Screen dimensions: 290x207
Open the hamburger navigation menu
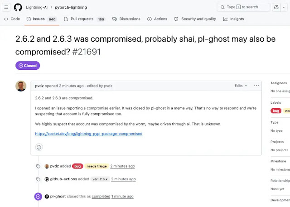click(x=7, y=7)
